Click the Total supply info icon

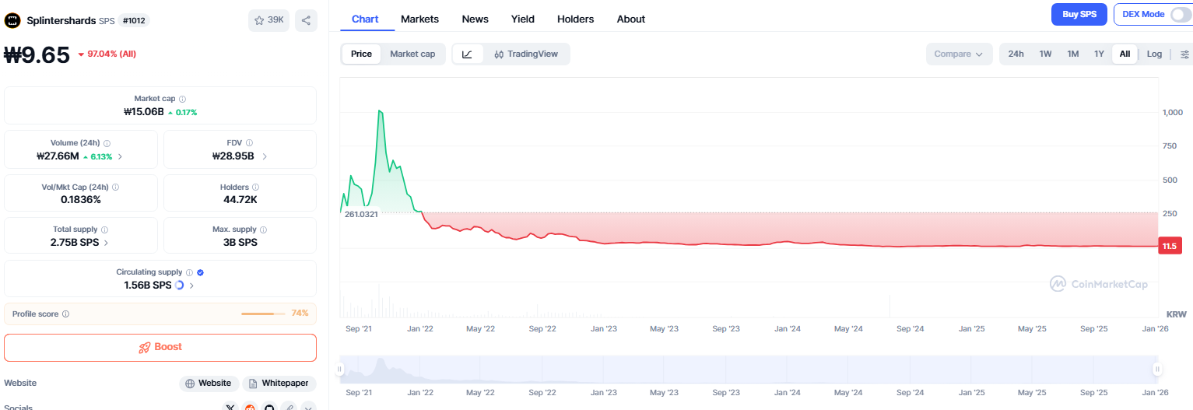[x=105, y=230]
